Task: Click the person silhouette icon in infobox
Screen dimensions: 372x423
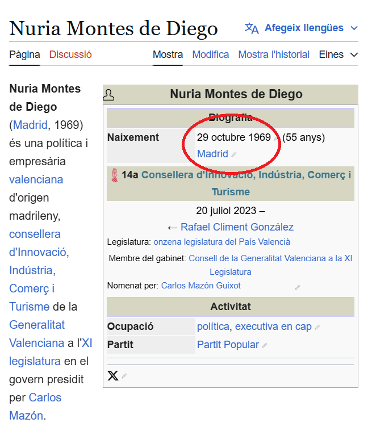Action: tap(108, 95)
